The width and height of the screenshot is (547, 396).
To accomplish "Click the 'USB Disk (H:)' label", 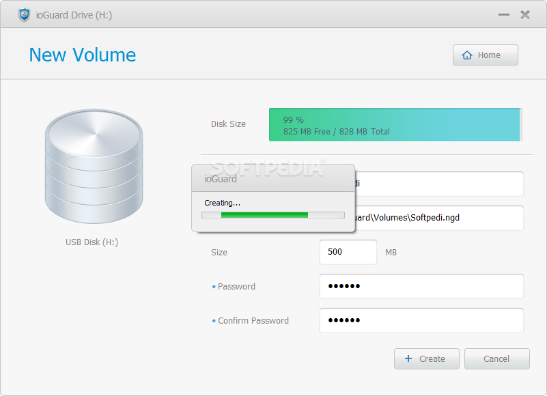I will pos(92,242).
